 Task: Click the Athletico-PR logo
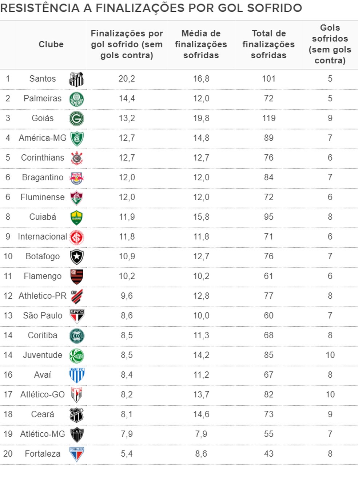click(77, 296)
